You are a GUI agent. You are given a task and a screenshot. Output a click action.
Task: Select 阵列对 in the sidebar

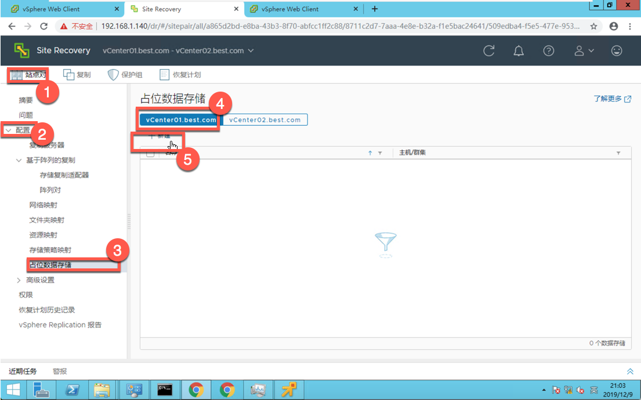pyautogui.click(x=50, y=190)
